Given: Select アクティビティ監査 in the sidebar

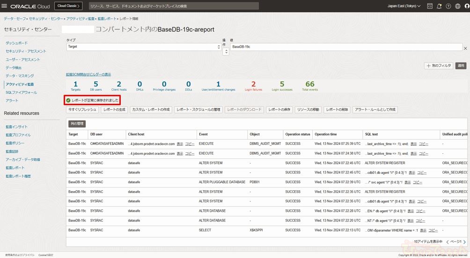Looking at the screenshot, I should click(20, 85).
